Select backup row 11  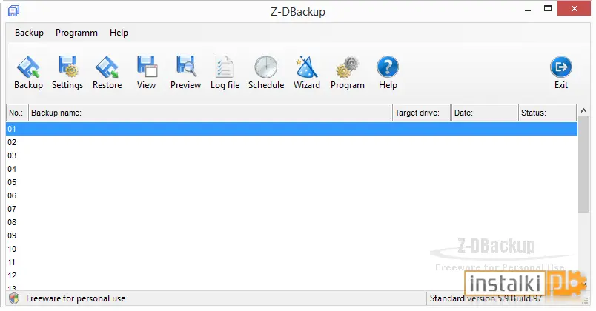coord(291,262)
